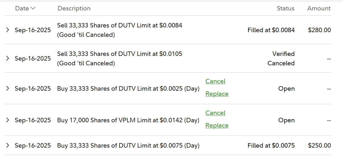The image size is (343, 157).
Task: Open the Sell DUTV Limit $0.0105 description
Action: coord(120,54)
